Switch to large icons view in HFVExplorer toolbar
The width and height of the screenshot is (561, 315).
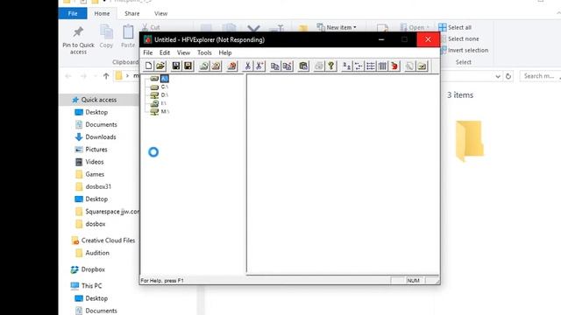point(347,66)
